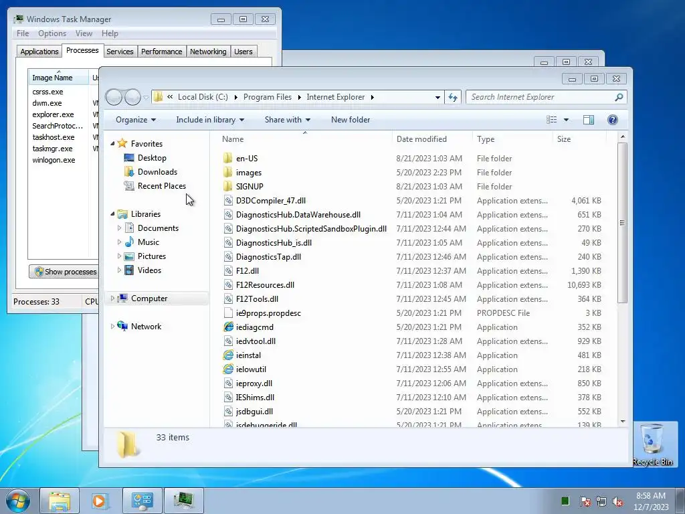
Task: Launch Windows Media Player from taskbar
Action: point(99,501)
